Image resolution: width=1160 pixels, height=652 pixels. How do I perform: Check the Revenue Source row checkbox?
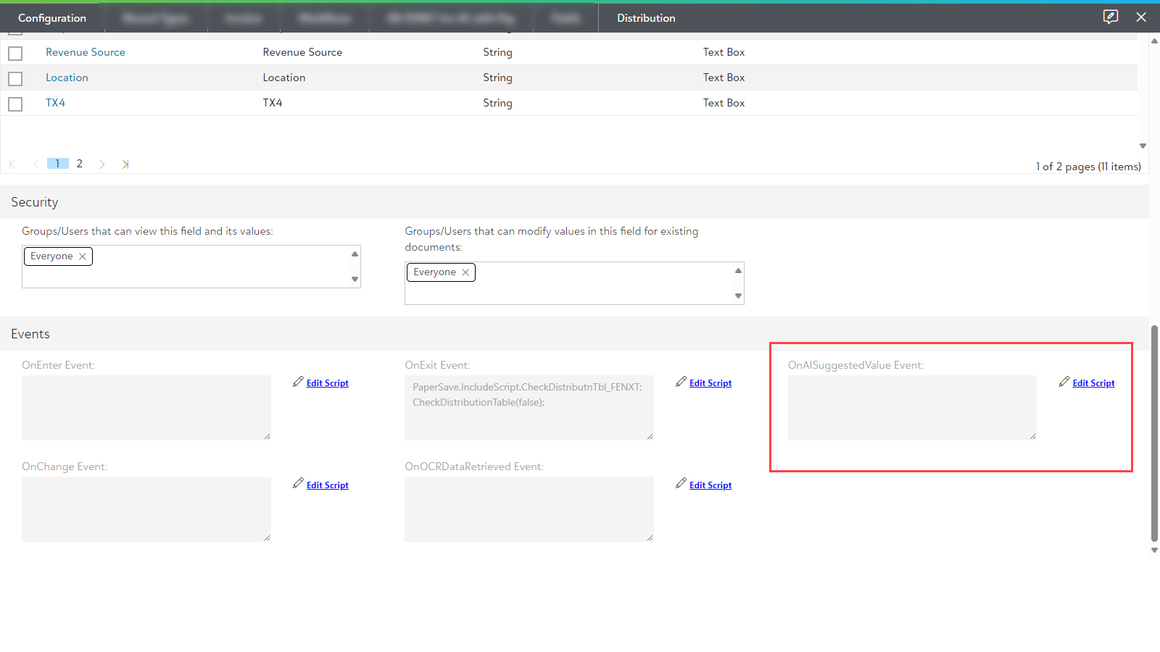(15, 54)
